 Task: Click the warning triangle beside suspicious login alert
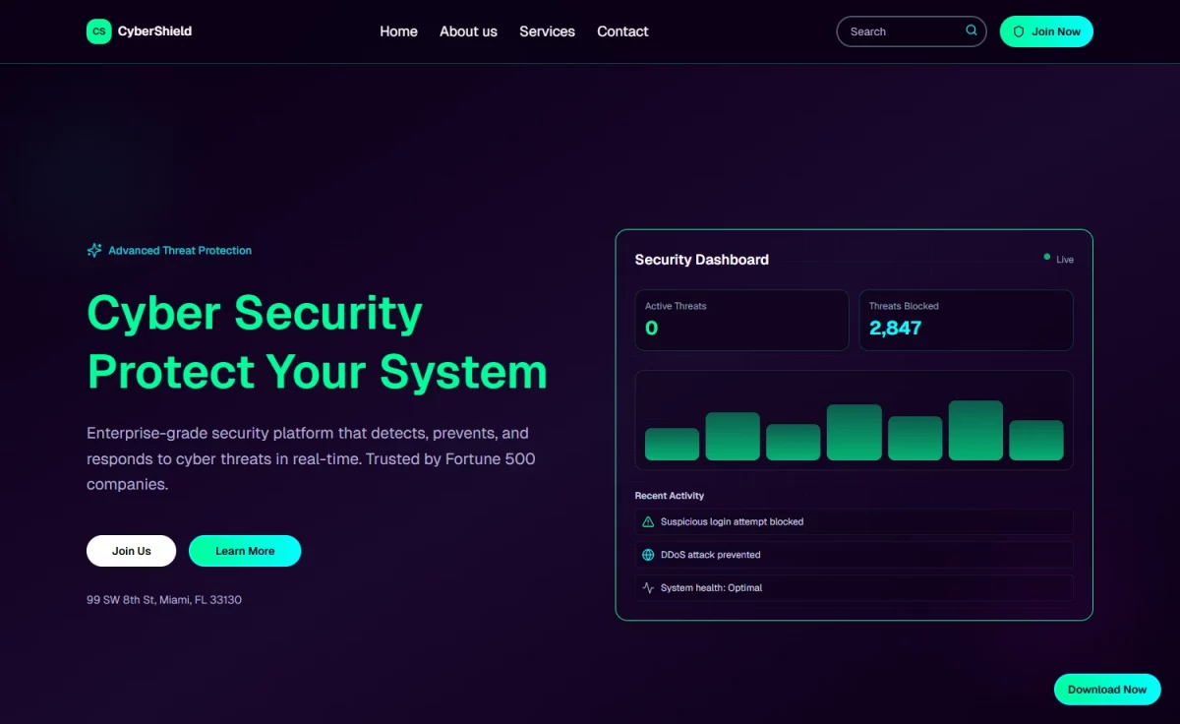(x=648, y=521)
